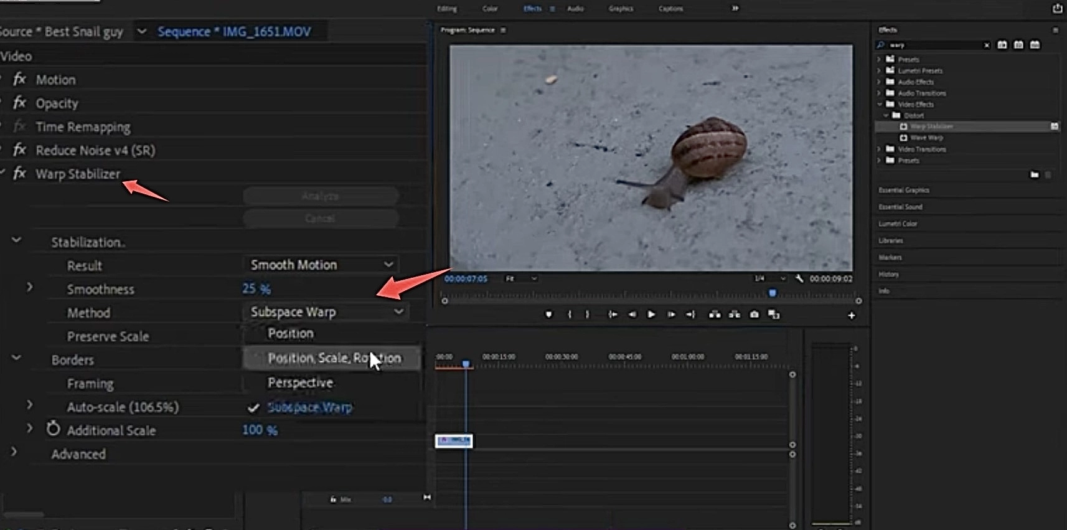
Task: Open the Result Smooth Motion dropdown
Action: (321, 265)
